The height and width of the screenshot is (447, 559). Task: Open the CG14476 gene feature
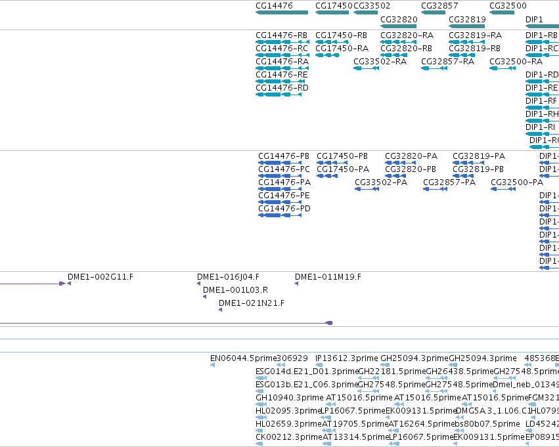point(282,12)
